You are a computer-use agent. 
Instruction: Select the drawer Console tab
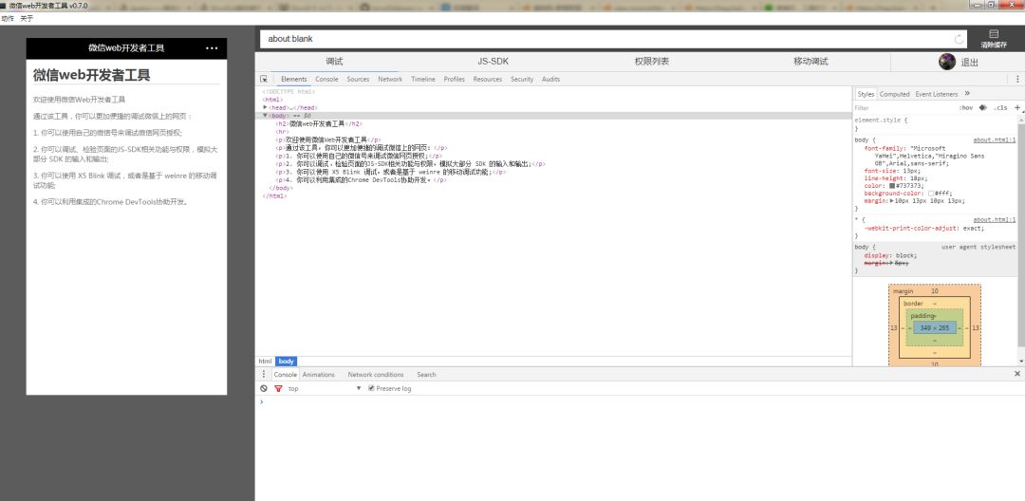click(285, 374)
